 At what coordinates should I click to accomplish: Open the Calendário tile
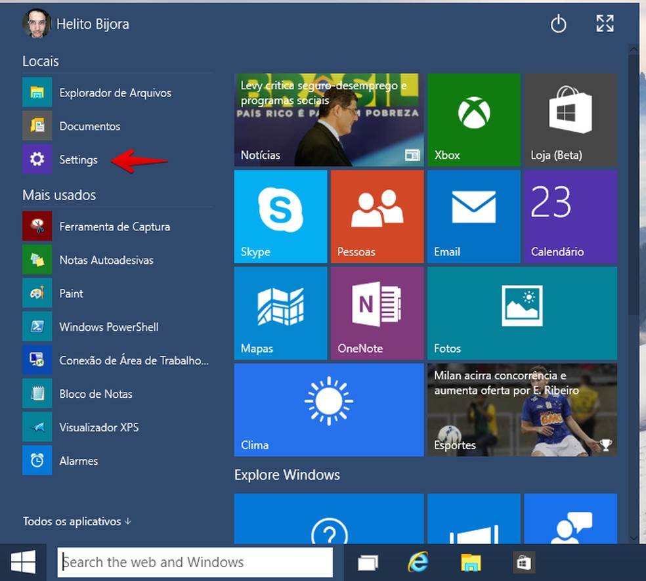coord(570,217)
